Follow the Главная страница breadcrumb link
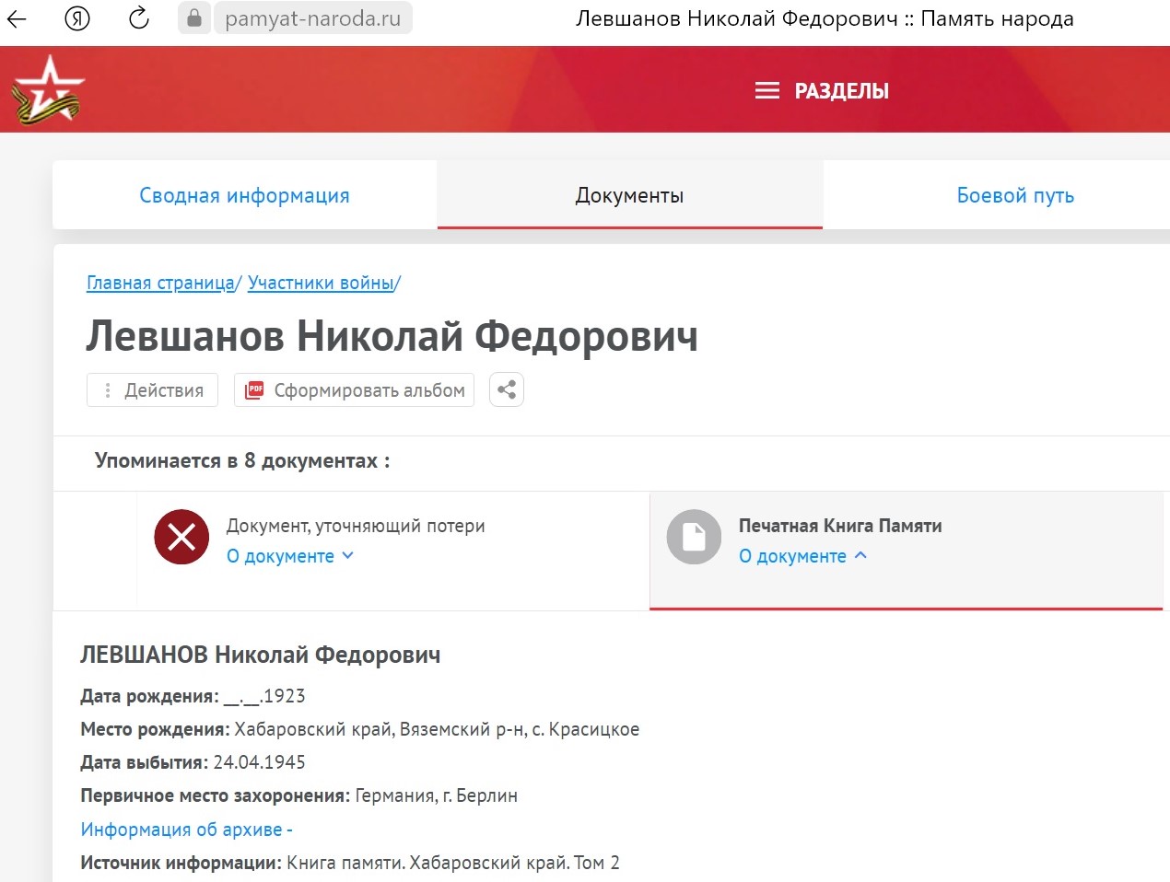The width and height of the screenshot is (1170, 882). (160, 284)
